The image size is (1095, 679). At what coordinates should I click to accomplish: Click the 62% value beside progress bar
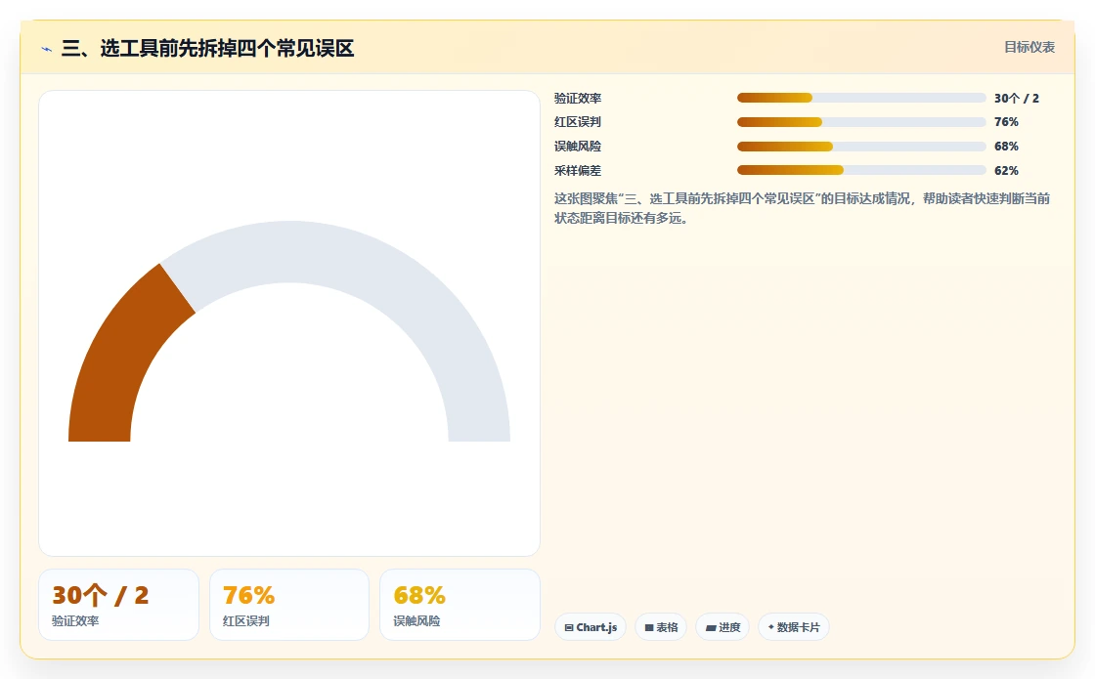(1006, 170)
